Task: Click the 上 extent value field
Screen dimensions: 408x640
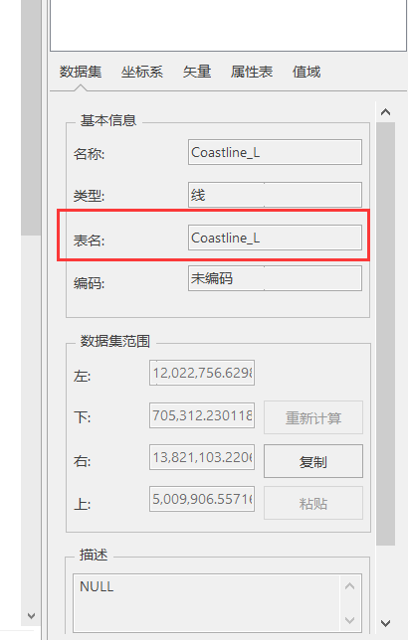Action: (x=202, y=498)
